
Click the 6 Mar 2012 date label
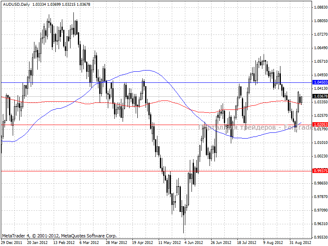(x=89, y=243)
